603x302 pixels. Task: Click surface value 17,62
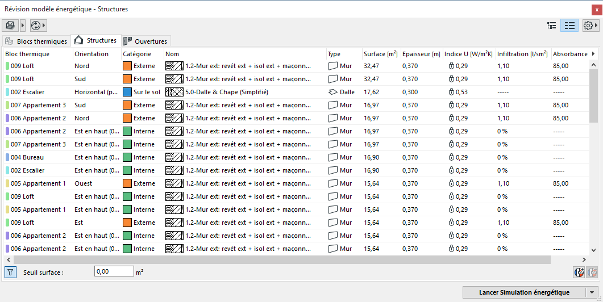click(371, 92)
